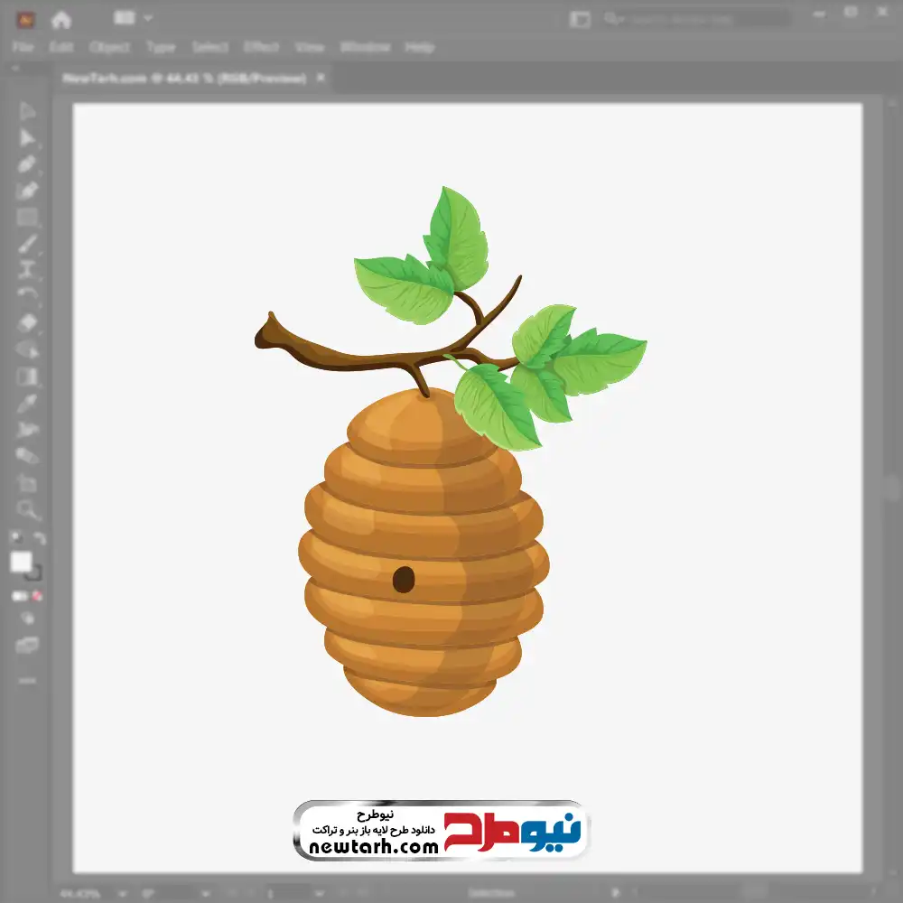Select the Eyedropper tool
This screenshot has height=903, width=903.
[27, 403]
